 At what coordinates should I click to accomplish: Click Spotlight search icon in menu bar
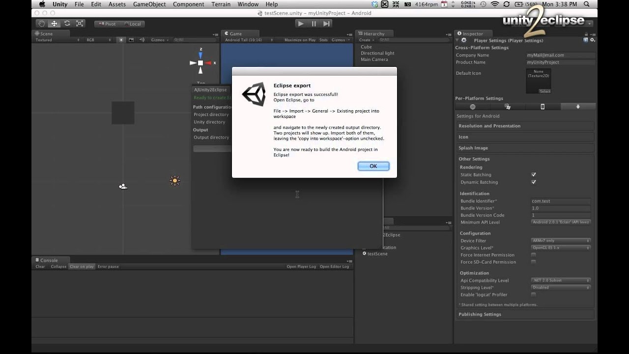587,4
